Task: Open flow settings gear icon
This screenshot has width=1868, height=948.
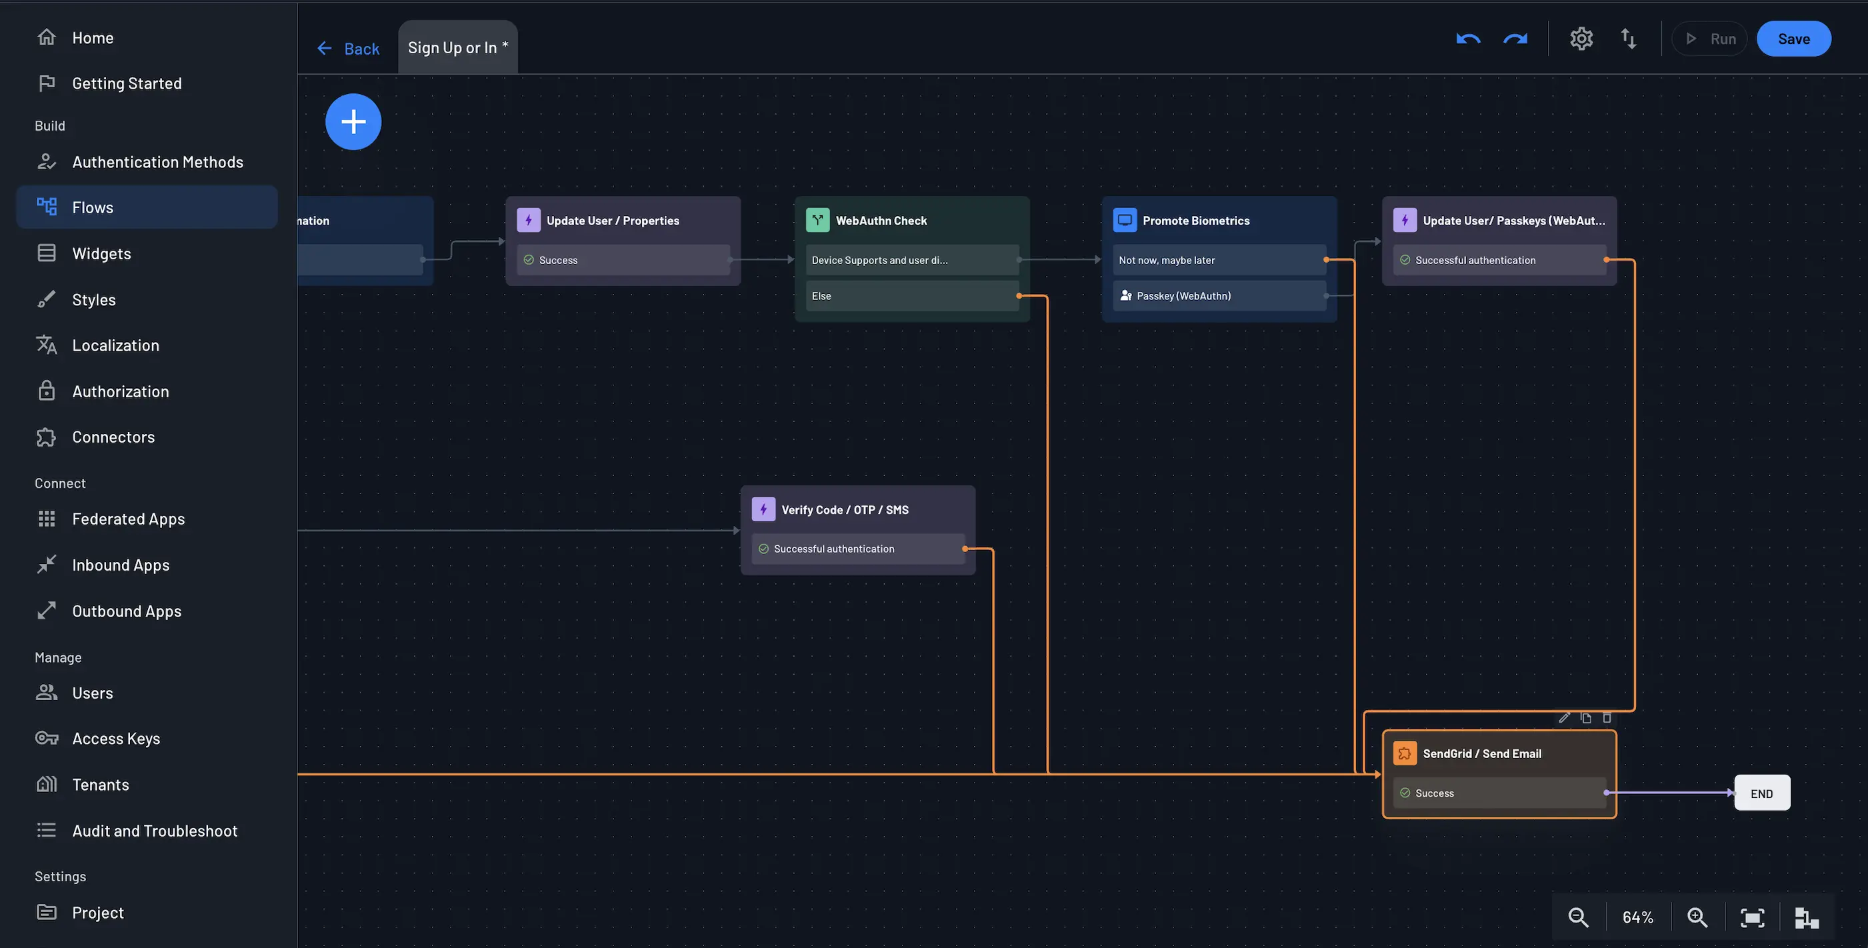Action: point(1581,39)
